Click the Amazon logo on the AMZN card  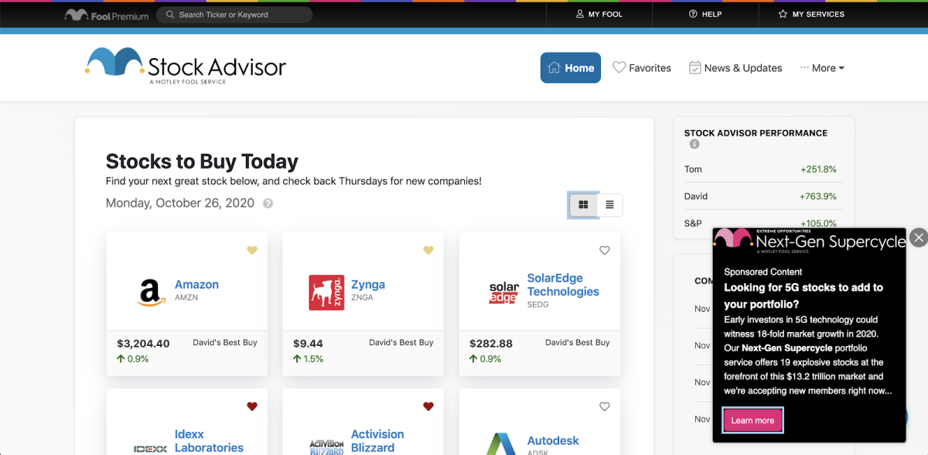[x=150, y=292]
